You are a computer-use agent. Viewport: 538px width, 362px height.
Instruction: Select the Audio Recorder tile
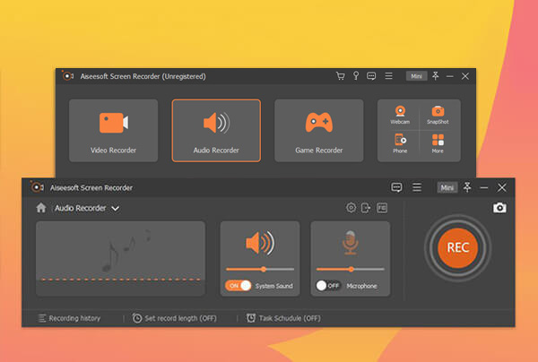(216, 131)
